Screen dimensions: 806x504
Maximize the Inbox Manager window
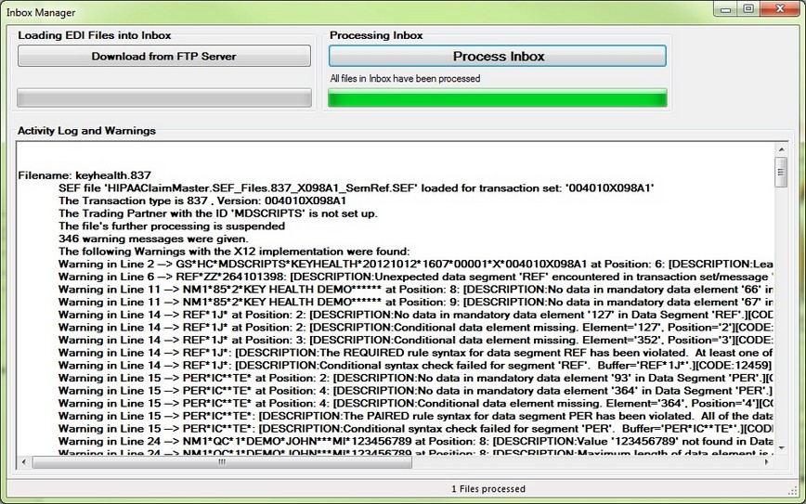click(x=748, y=9)
